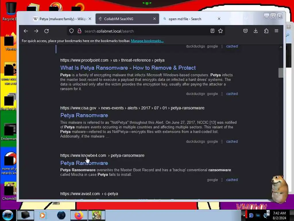Open cached link for the CISA result
The width and height of the screenshot is (294, 221).
[232, 142]
